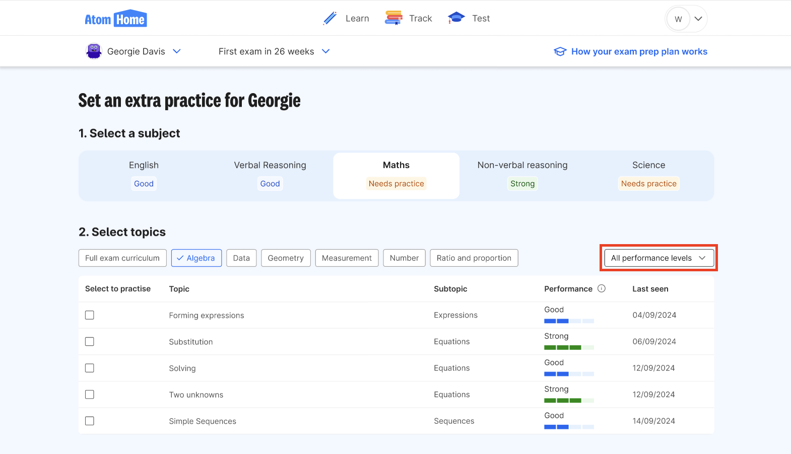Click the Geometry topic filter
This screenshot has height=454, width=791.
click(286, 258)
